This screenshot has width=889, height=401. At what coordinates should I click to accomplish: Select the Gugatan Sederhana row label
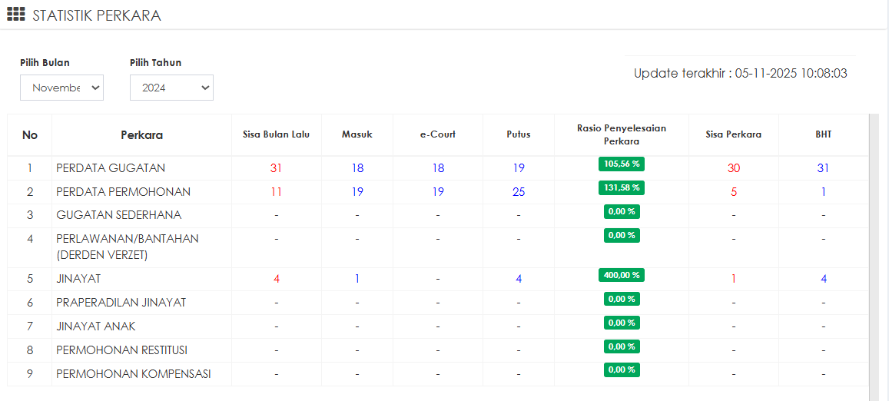pyautogui.click(x=118, y=215)
